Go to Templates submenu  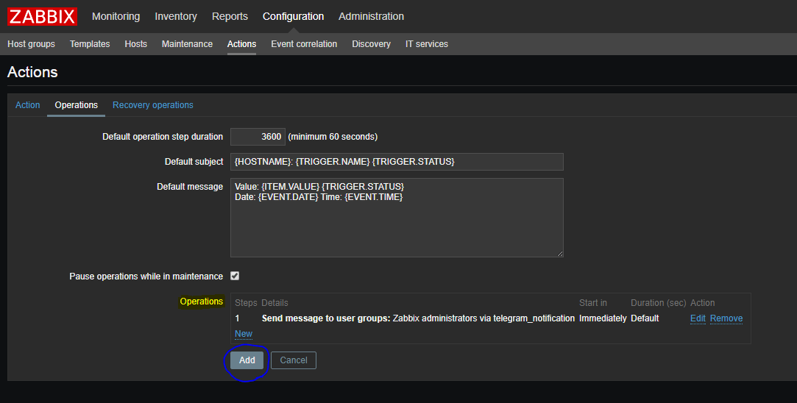pyautogui.click(x=90, y=44)
